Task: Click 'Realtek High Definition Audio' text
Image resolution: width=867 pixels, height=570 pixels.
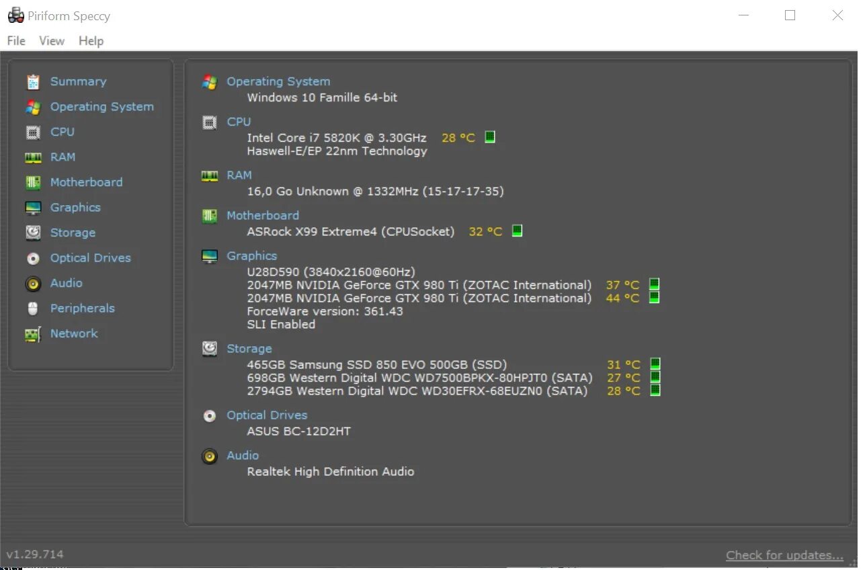Action: 330,472
